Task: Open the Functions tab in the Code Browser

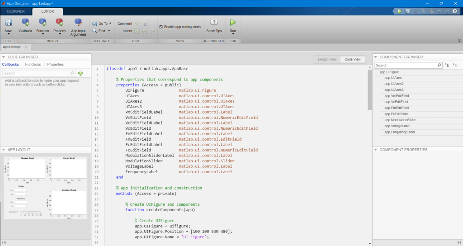Action: click(33, 64)
